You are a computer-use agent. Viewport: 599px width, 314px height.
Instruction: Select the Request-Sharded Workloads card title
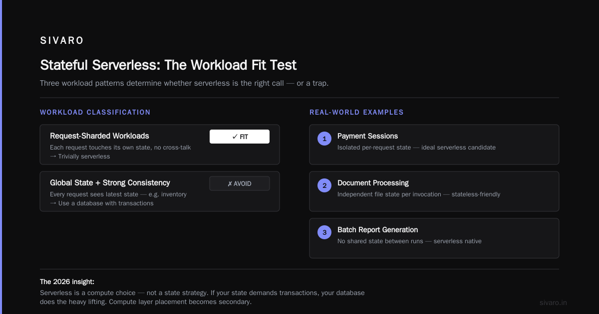[x=99, y=136]
